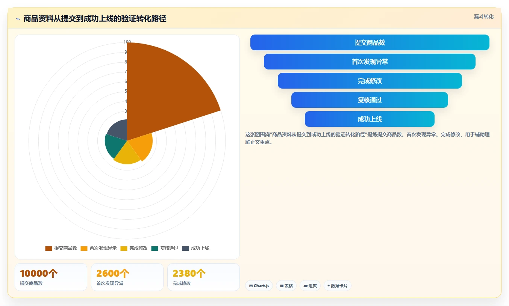Screen dimensions: 509x306
Task: Toggle 复核通过 legend swatch
Action: click(x=155, y=248)
